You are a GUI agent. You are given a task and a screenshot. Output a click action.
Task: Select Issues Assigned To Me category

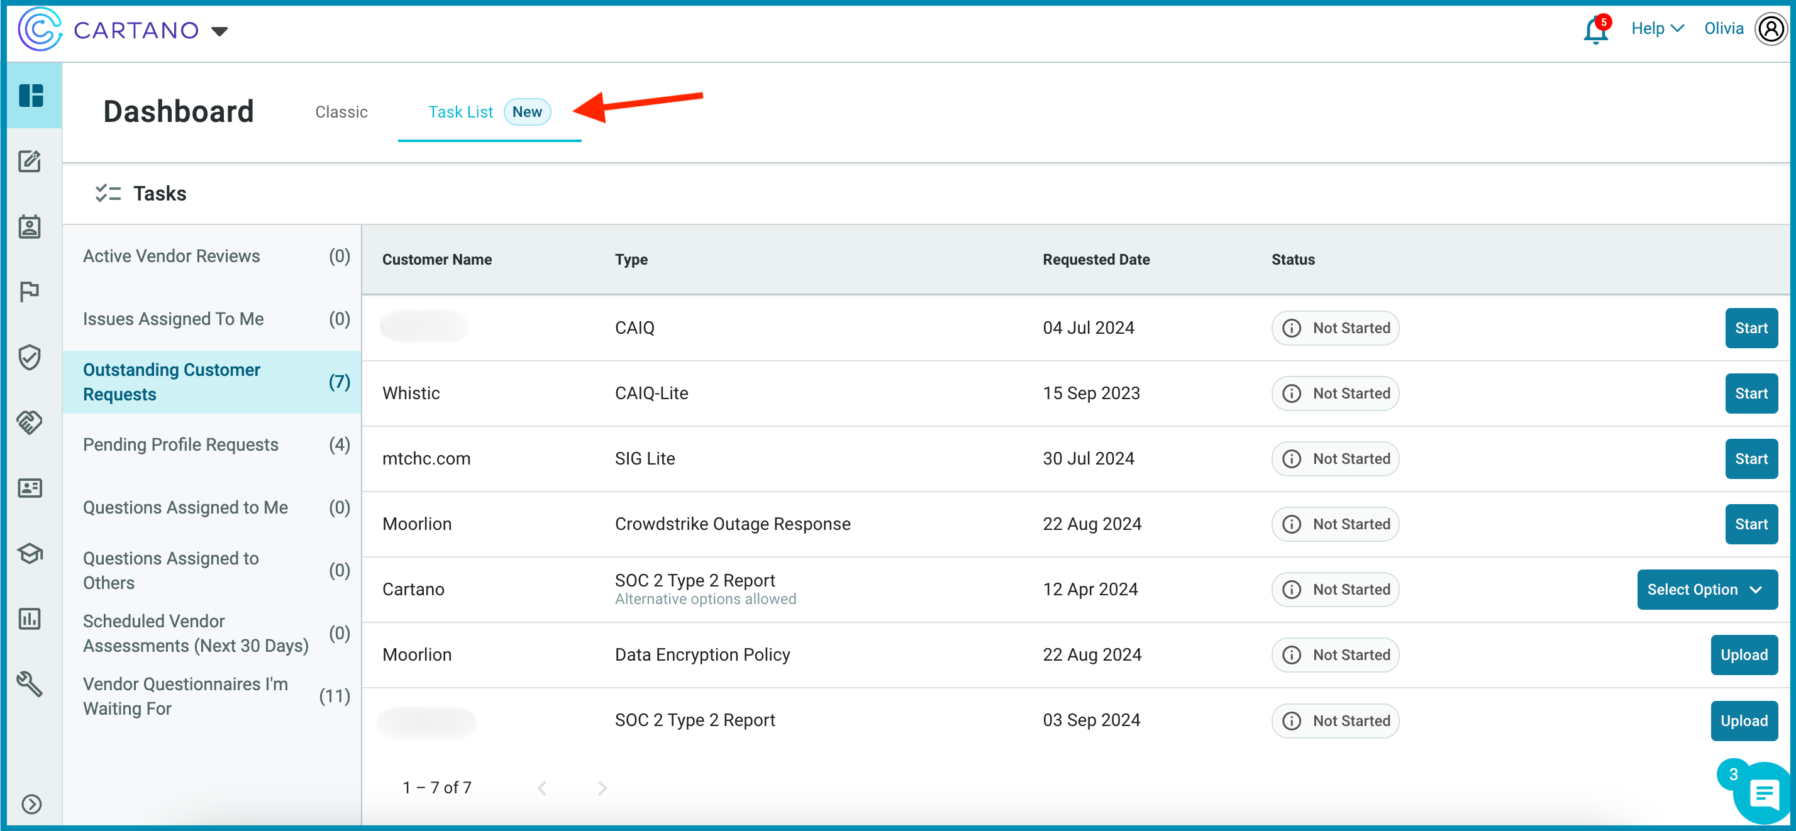pyautogui.click(x=212, y=319)
